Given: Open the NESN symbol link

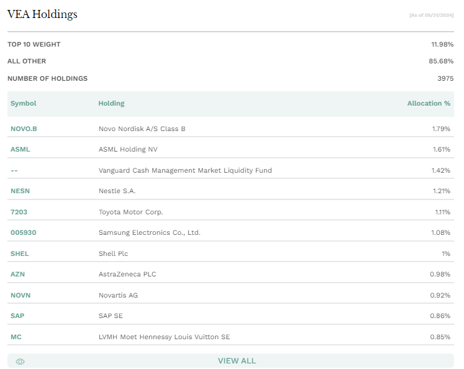Looking at the screenshot, I should pyautogui.click(x=20, y=191).
